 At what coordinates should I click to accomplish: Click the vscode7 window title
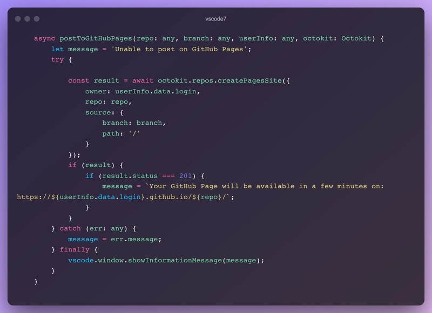tap(216, 19)
